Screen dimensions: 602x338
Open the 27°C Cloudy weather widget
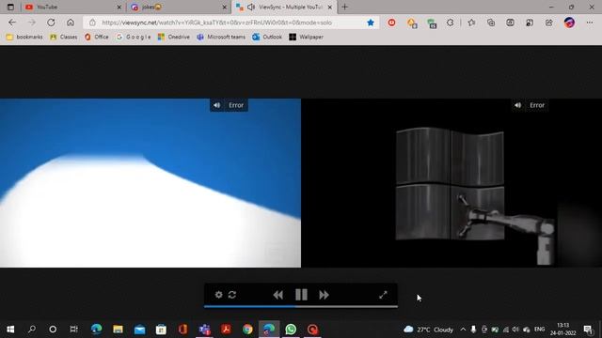point(429,330)
